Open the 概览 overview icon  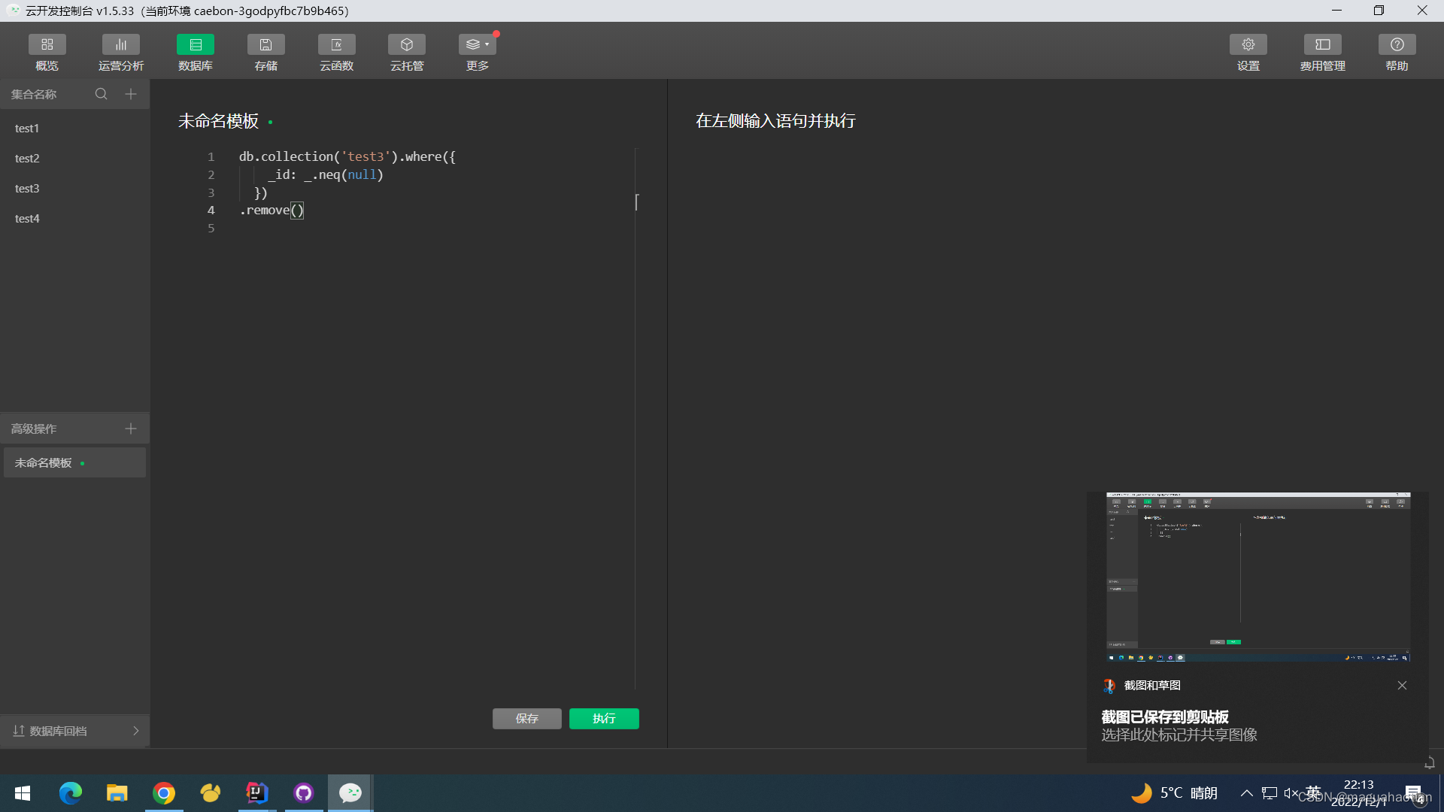[x=47, y=45]
